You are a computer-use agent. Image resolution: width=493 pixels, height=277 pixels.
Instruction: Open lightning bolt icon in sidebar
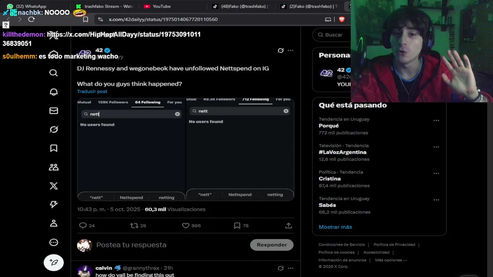tap(54, 205)
